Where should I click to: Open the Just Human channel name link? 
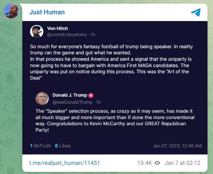[x=47, y=13]
